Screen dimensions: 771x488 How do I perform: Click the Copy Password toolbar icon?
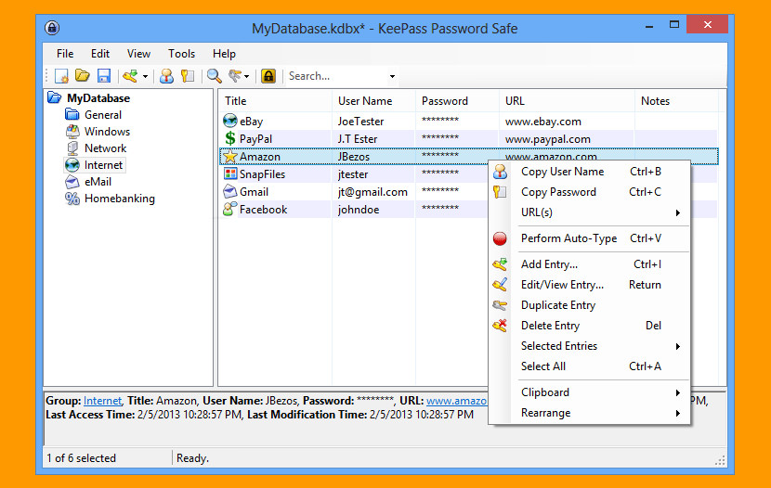(x=188, y=76)
